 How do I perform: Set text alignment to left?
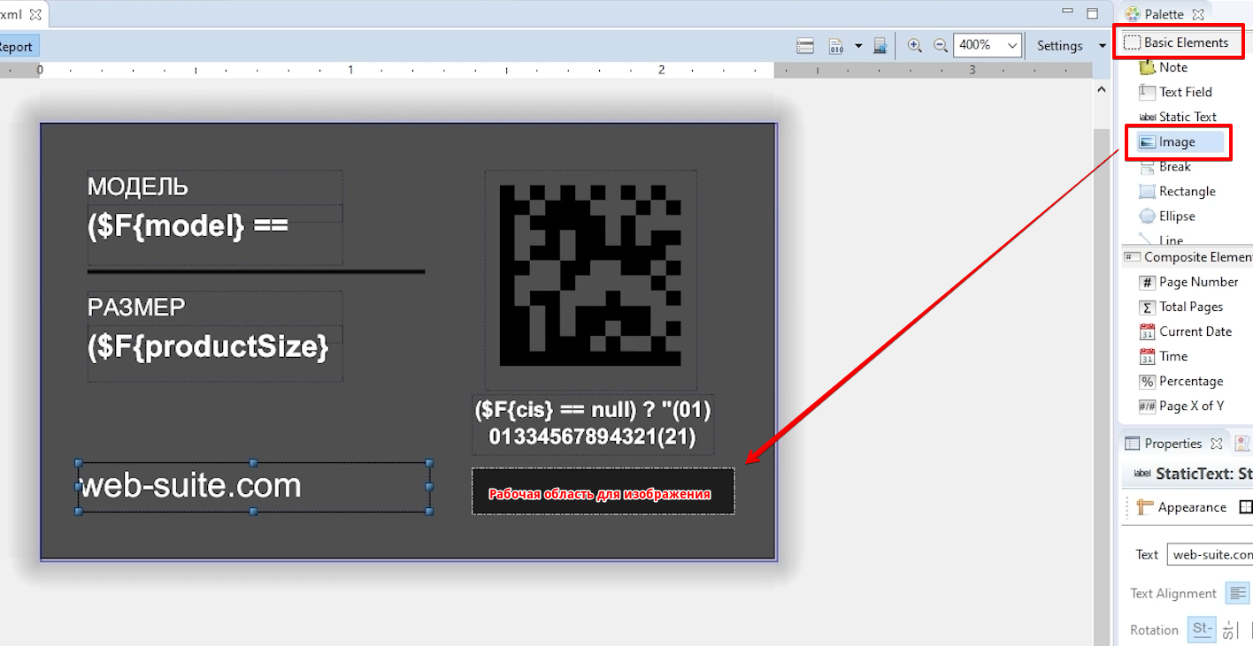click(1237, 593)
